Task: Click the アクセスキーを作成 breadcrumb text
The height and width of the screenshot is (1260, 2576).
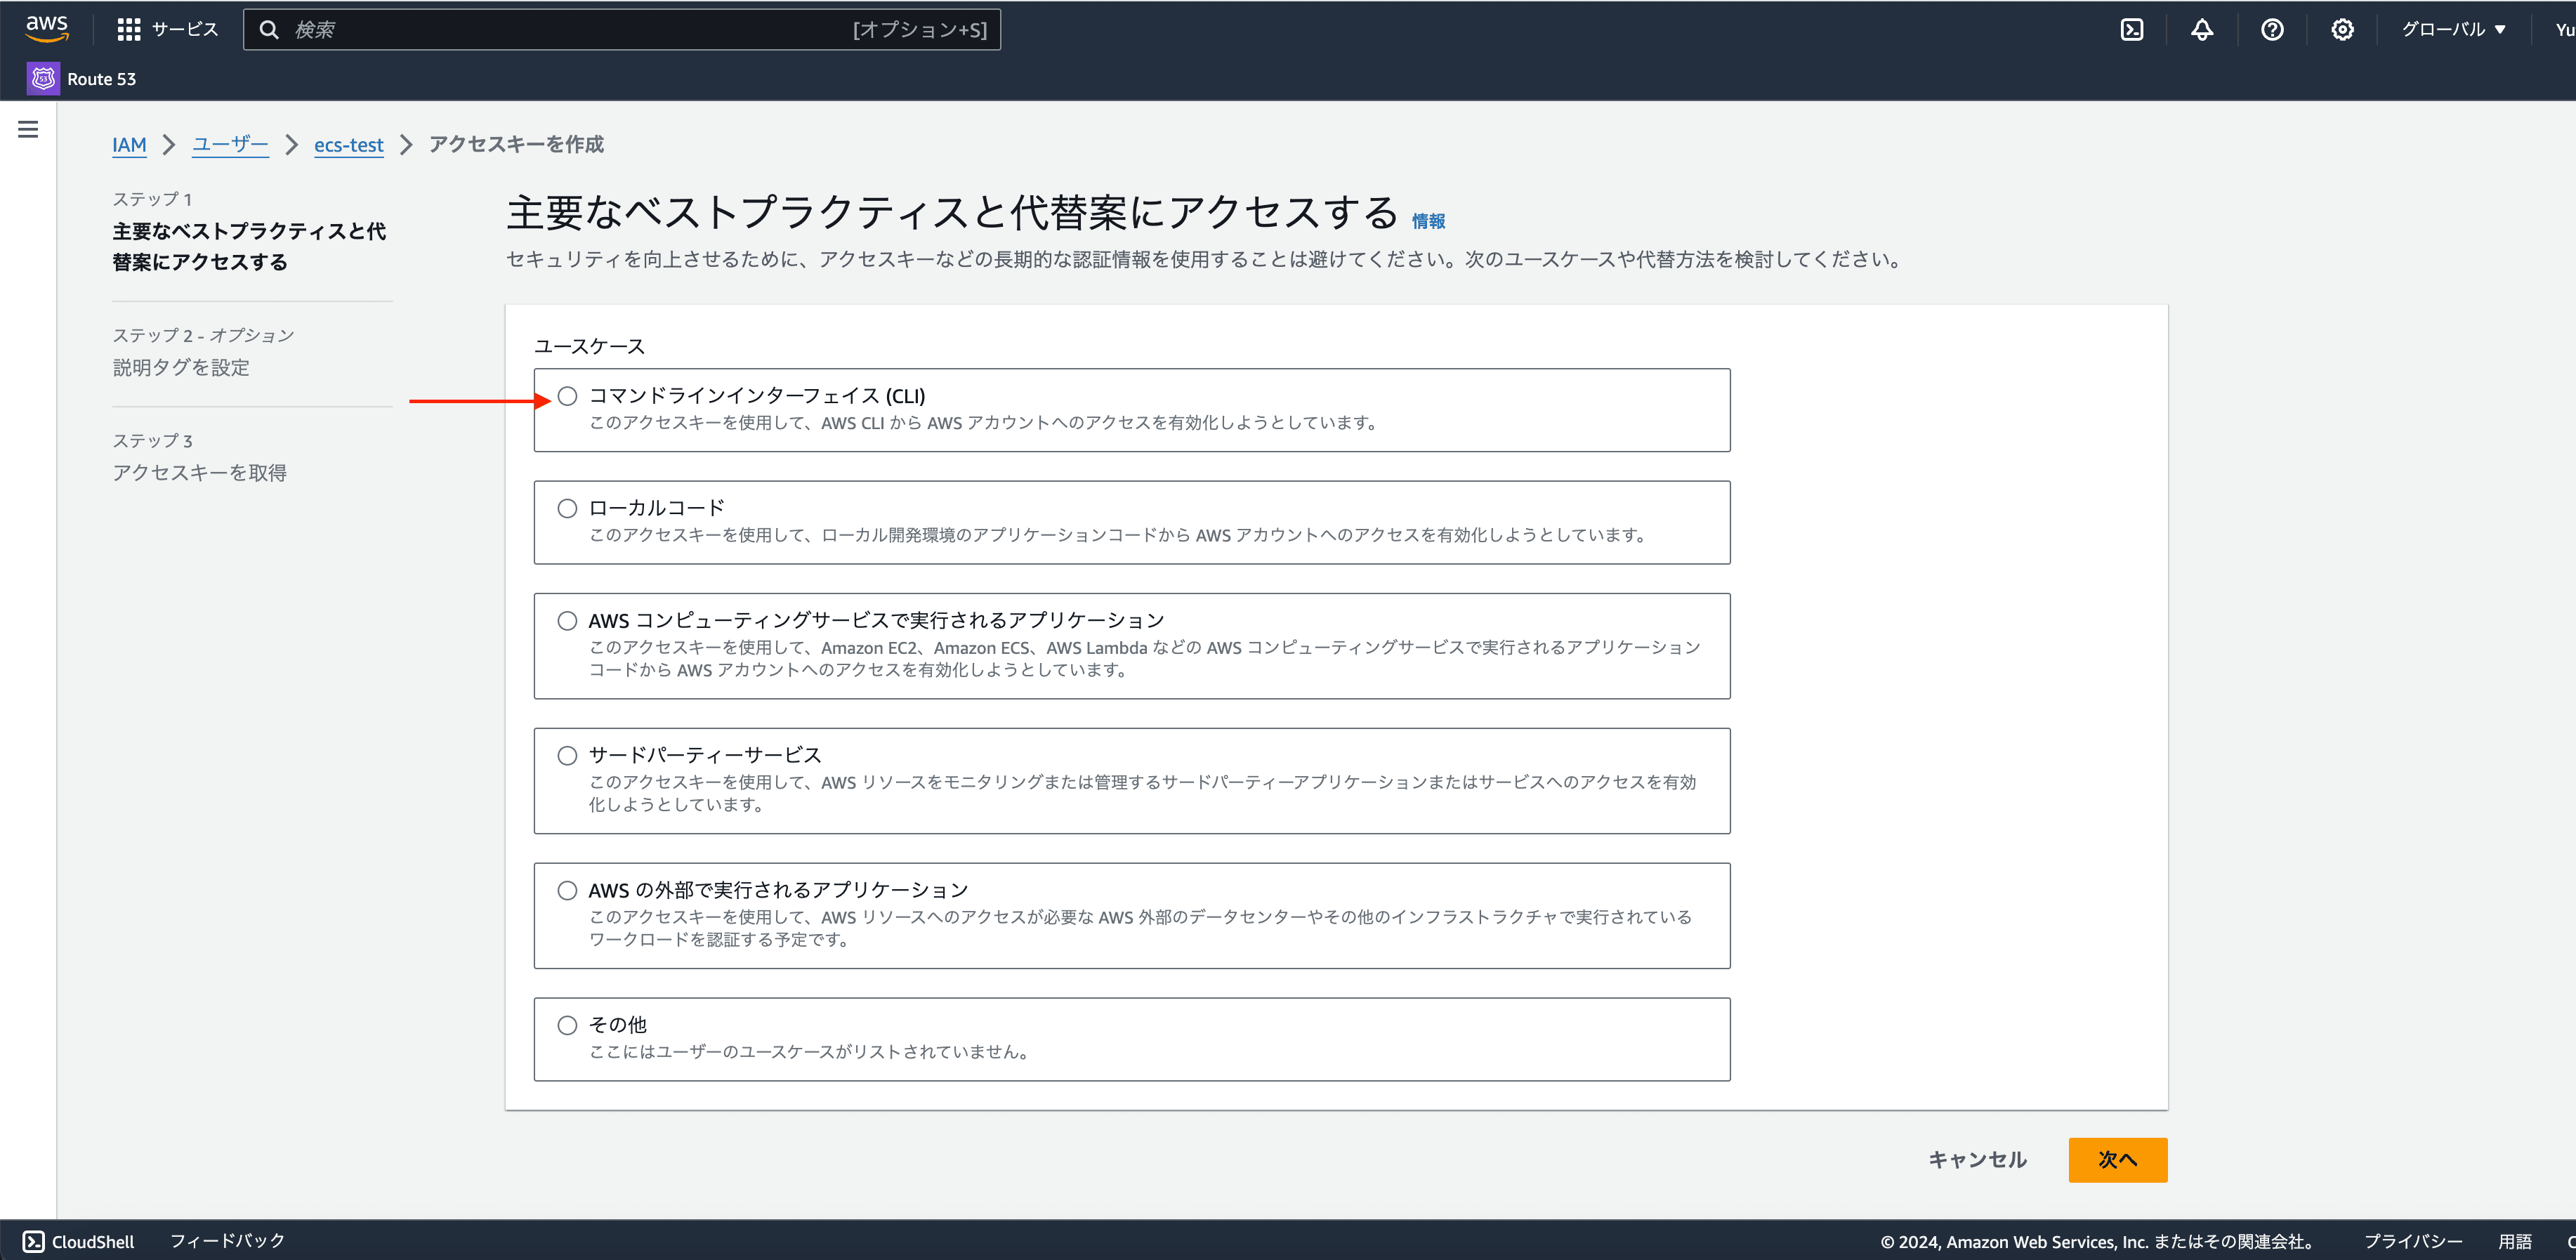Action: pyautogui.click(x=516, y=144)
